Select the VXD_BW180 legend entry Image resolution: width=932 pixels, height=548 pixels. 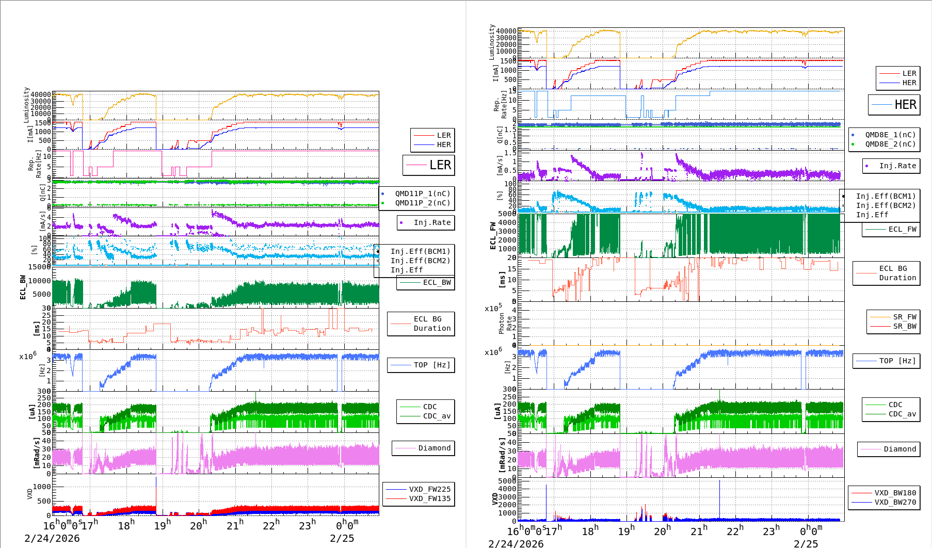[x=895, y=493]
